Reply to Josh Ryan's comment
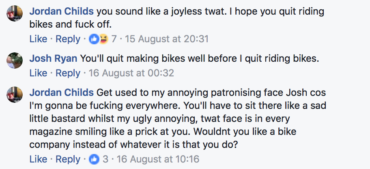The image size is (370, 169). click(x=68, y=74)
